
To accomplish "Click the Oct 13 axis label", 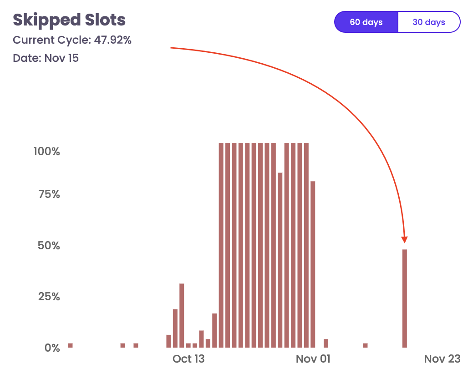I will tap(188, 359).
